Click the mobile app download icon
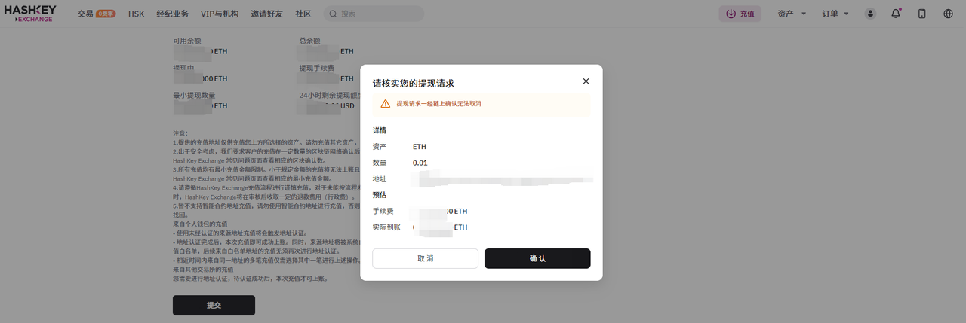This screenshot has height=323, width=966. pyautogui.click(x=921, y=14)
